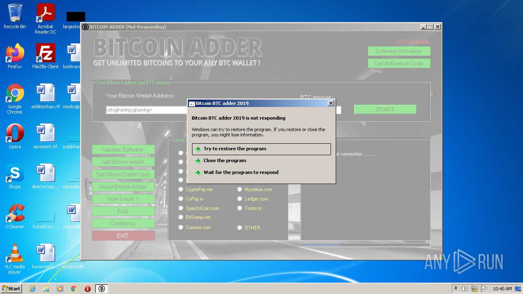This screenshot has height=294, width=523.
Task: Switch to Bitcoin Adder taskbar button
Action: coord(102,289)
